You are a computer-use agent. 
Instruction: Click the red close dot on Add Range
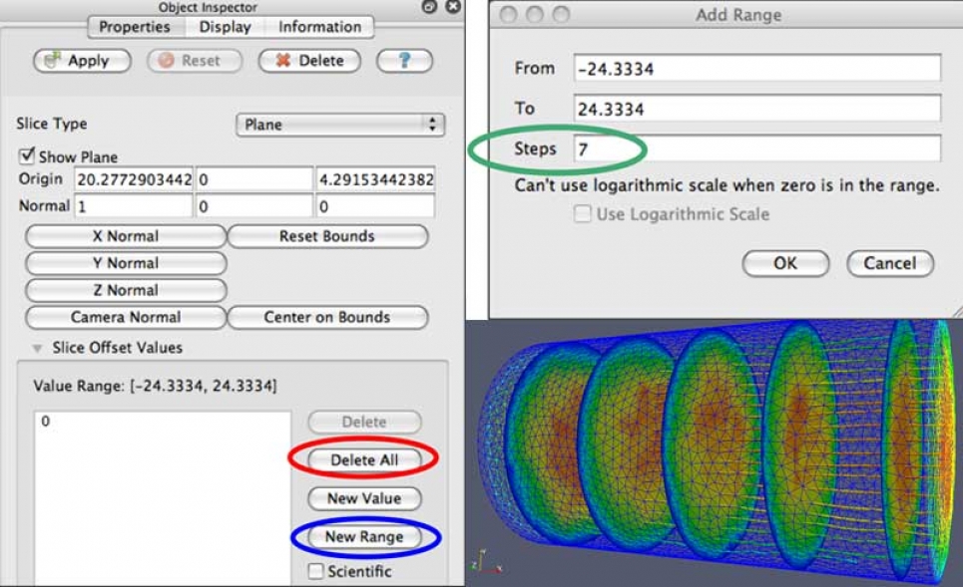click(x=509, y=15)
